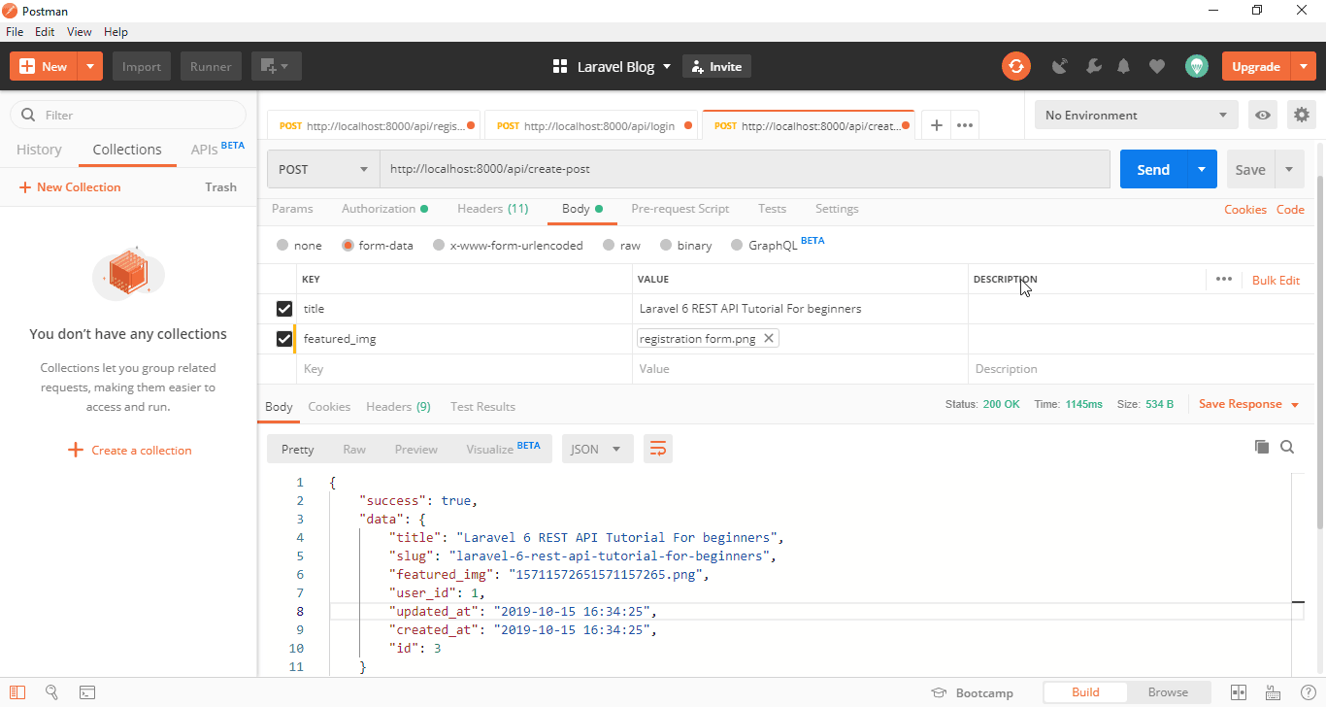Click the Import button
The image size is (1326, 707).
[142, 66]
